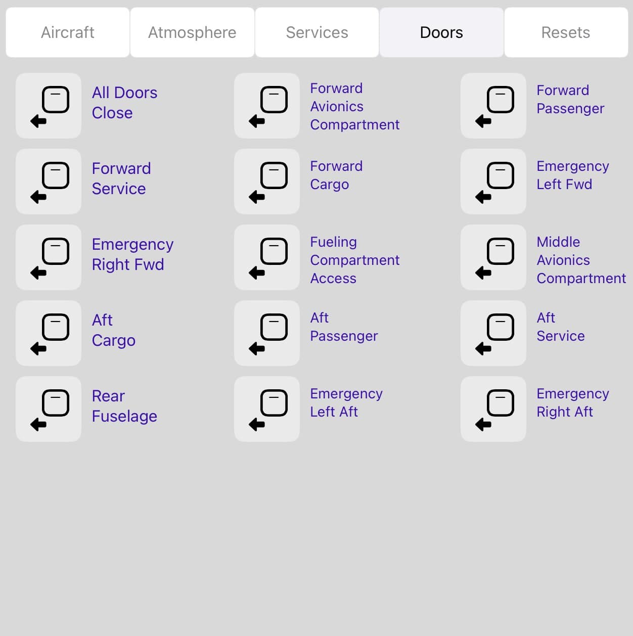Toggle the Forward Avionics Compartment door icon
Screen dimensions: 633x636
[x=267, y=106]
